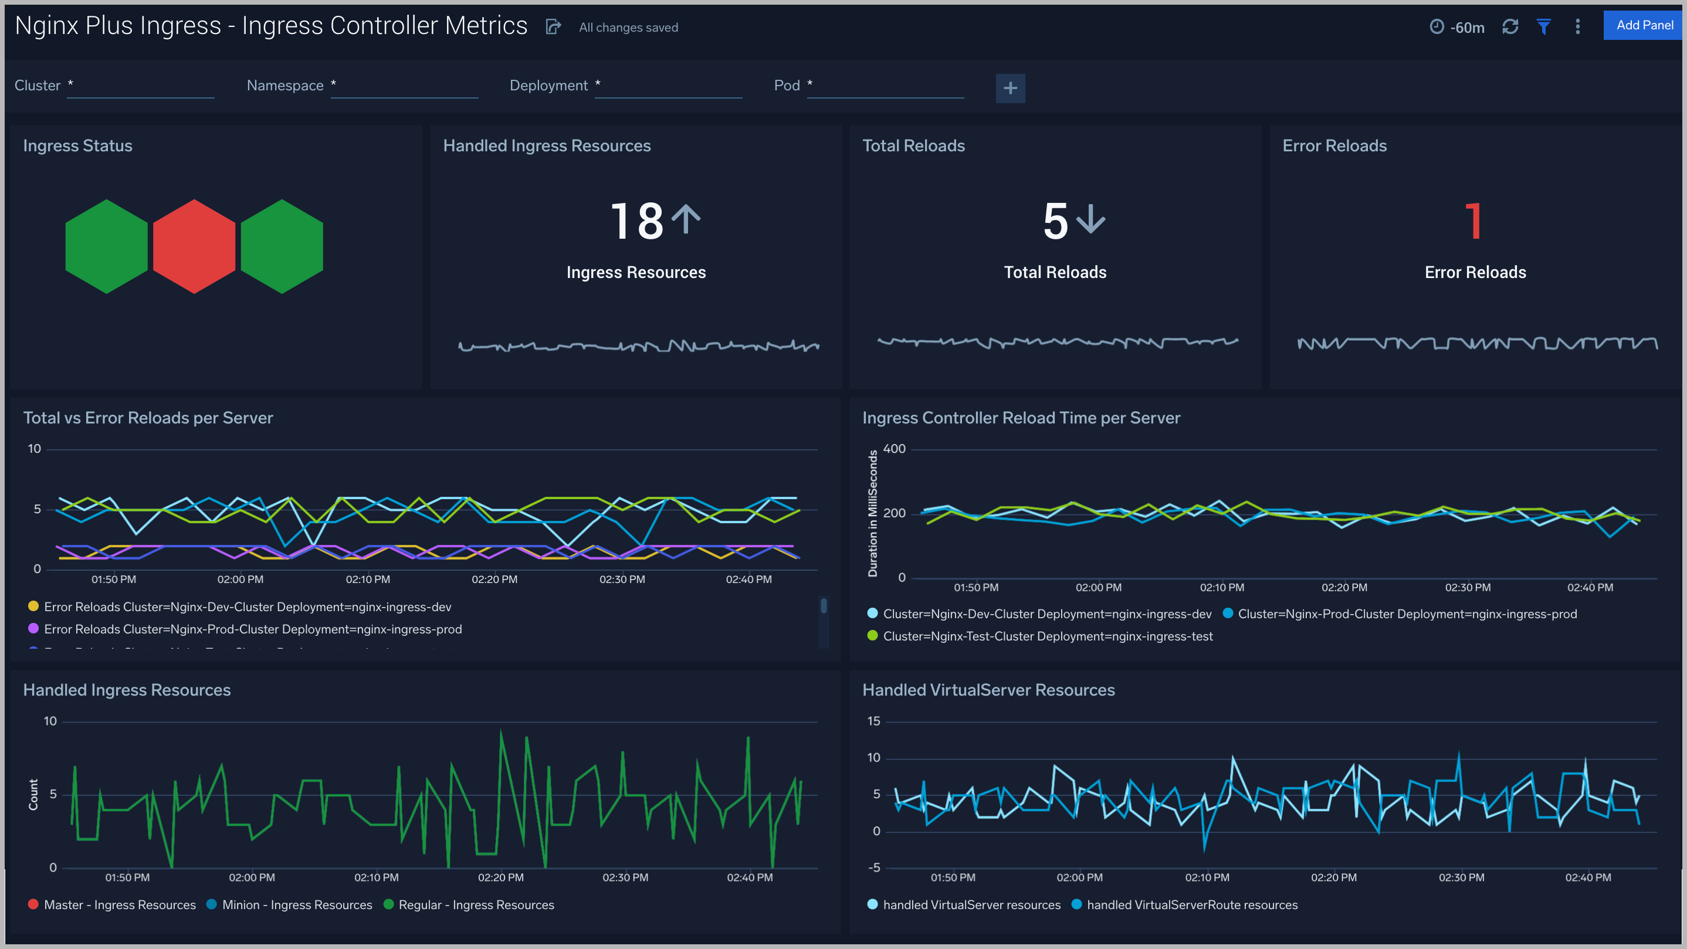Click the plus icon to add a variable
1687x949 pixels.
click(x=1011, y=88)
